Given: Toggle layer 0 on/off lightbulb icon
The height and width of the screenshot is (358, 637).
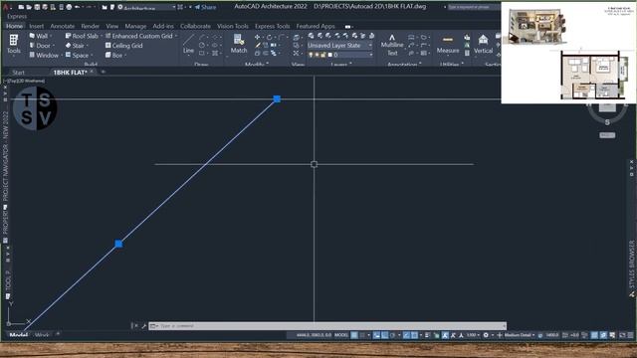Looking at the screenshot, I should point(311,55).
